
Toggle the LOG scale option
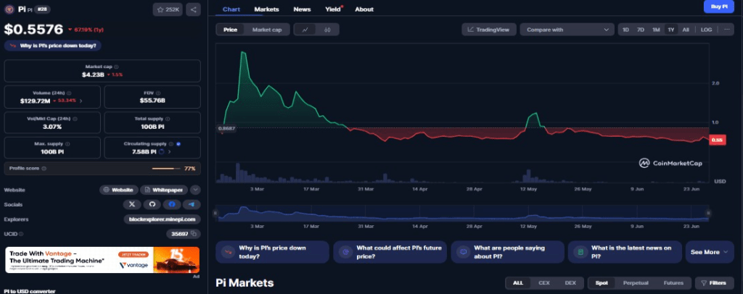pyautogui.click(x=706, y=29)
